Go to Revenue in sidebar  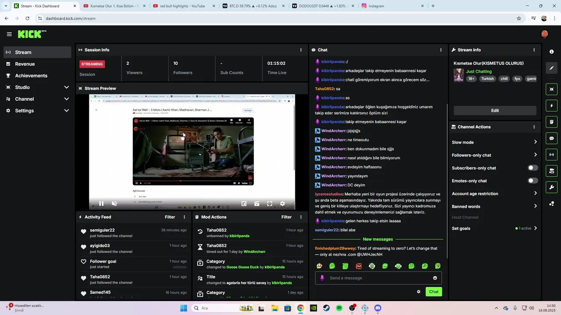[x=37, y=64]
